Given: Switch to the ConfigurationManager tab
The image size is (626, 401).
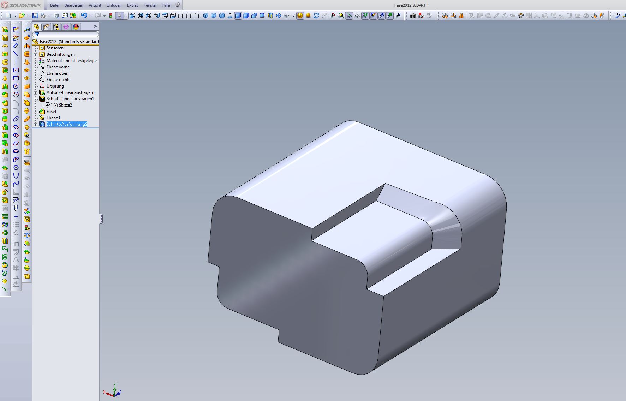Looking at the screenshot, I should click(x=56, y=27).
